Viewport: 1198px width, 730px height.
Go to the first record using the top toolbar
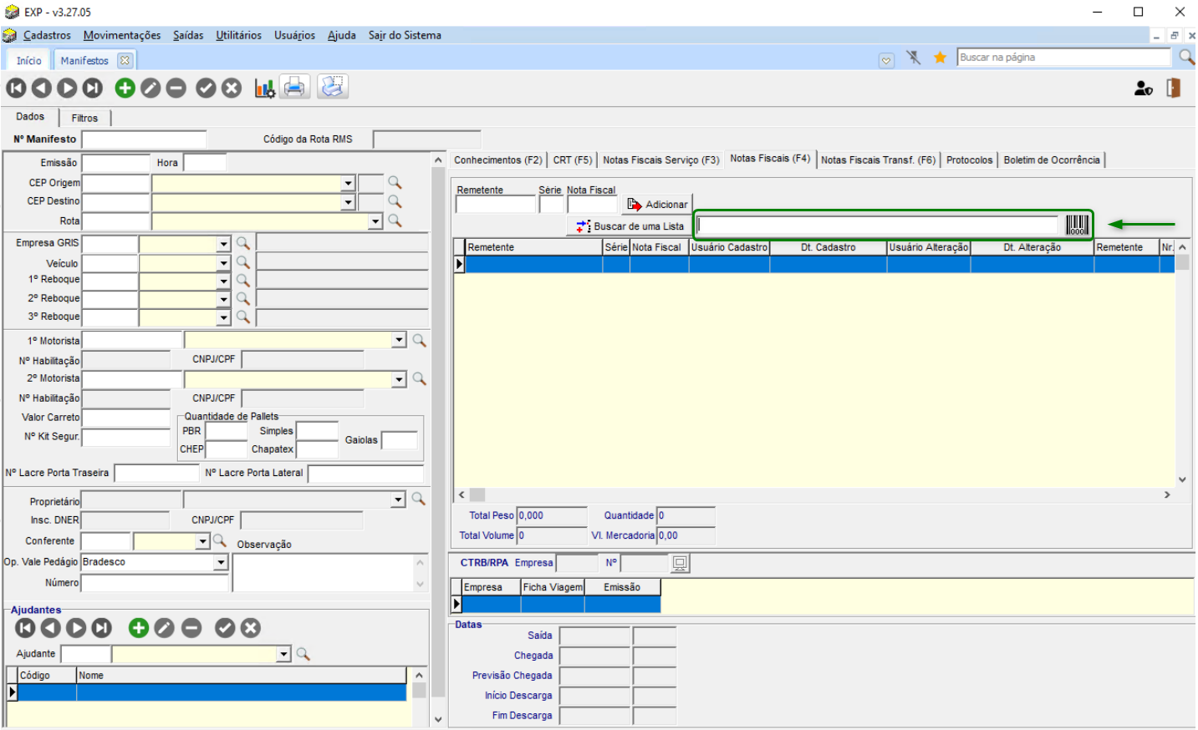click(16, 88)
